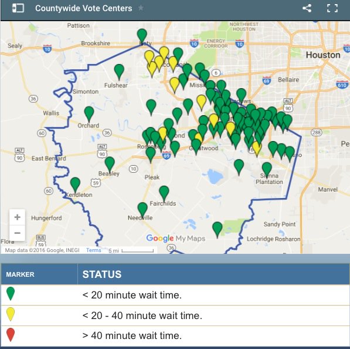The image size is (350, 349).
Task: Click the Countywide Vote Centers title
Action: [x=83, y=8]
